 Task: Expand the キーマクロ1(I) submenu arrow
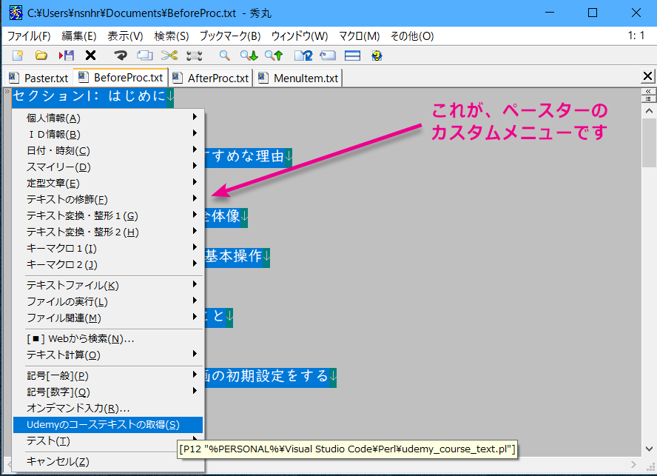coord(195,247)
